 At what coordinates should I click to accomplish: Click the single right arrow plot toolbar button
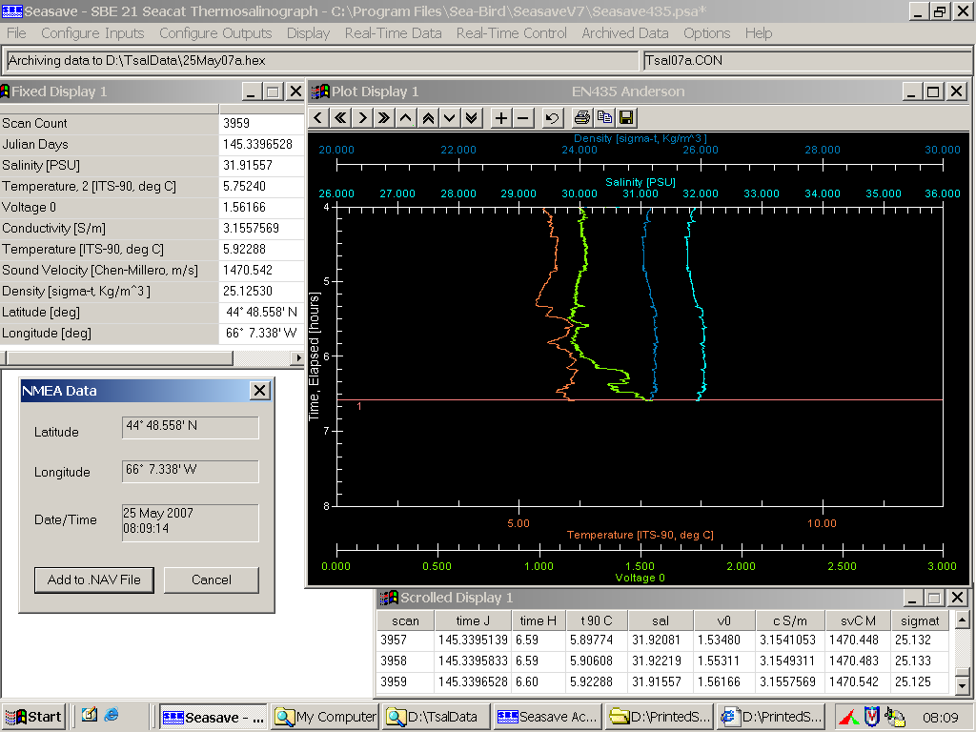362,117
